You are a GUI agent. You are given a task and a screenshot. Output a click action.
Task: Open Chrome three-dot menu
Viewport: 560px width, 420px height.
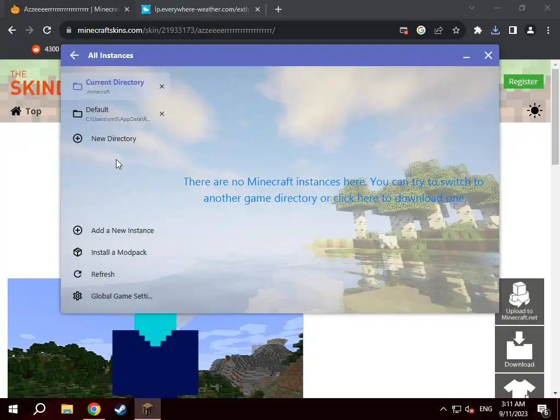(x=548, y=31)
